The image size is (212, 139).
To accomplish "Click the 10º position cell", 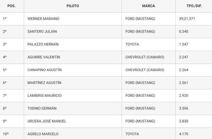I will (x=6, y=134).
